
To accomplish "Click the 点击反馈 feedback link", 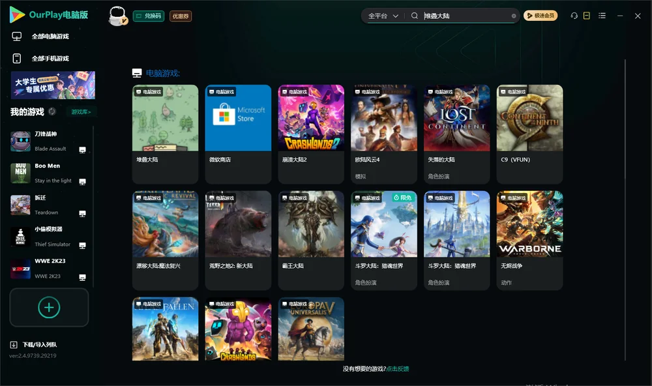I will click(398, 369).
